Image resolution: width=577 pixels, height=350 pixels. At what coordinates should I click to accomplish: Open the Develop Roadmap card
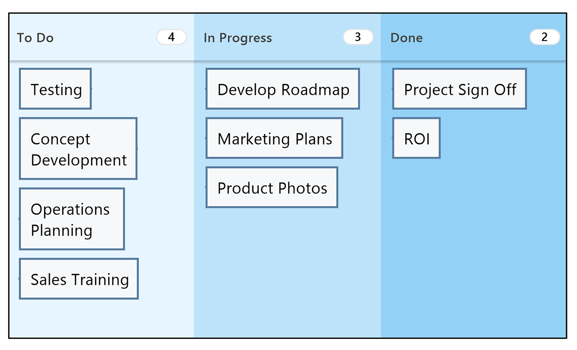tap(283, 89)
